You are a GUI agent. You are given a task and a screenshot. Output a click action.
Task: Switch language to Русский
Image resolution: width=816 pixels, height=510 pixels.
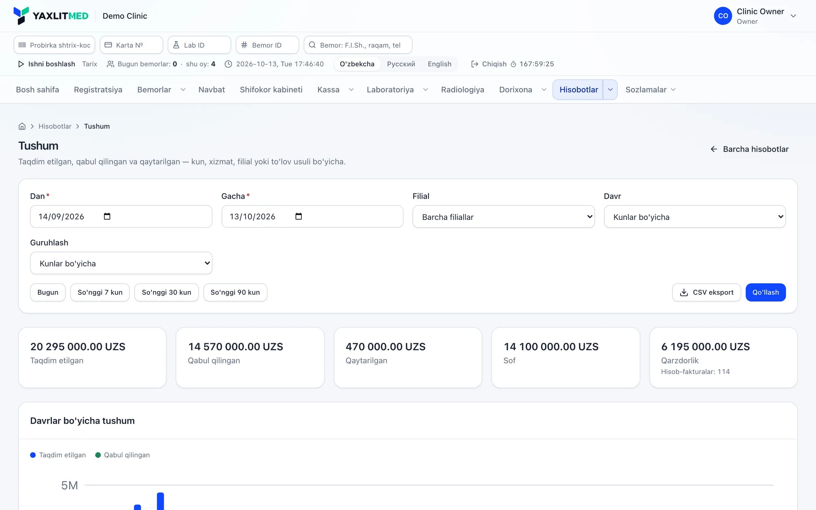click(401, 64)
